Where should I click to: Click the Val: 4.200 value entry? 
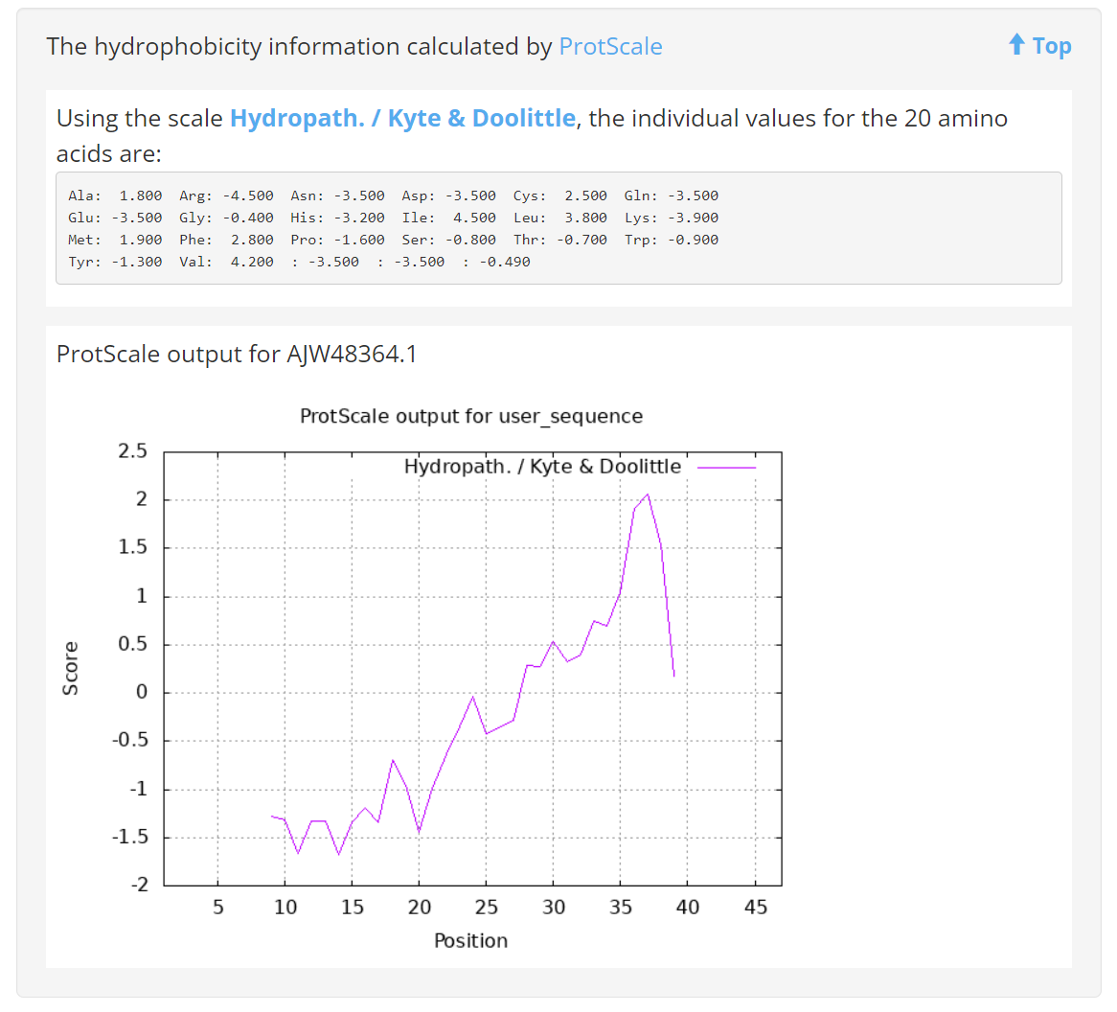tap(226, 262)
